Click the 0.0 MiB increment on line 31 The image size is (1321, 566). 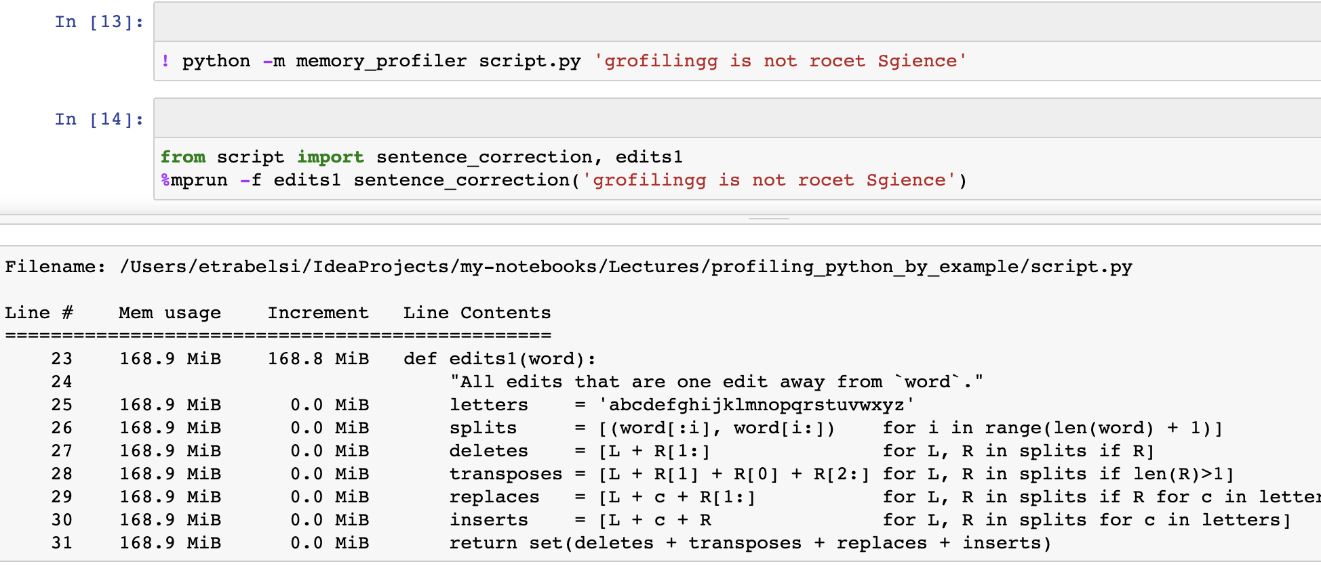[x=330, y=543]
